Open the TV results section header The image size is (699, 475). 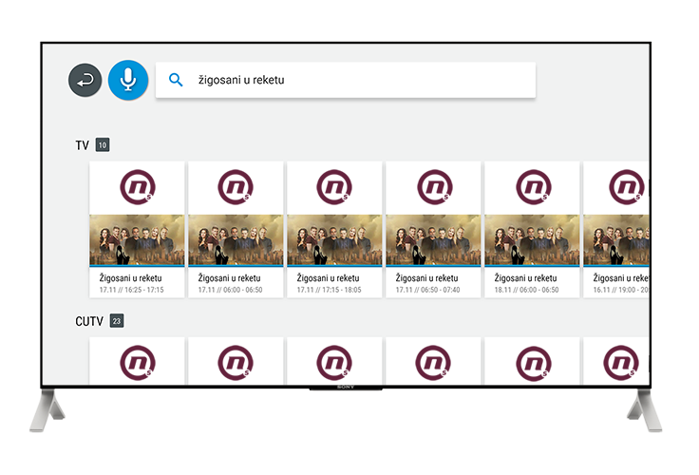[83, 145]
